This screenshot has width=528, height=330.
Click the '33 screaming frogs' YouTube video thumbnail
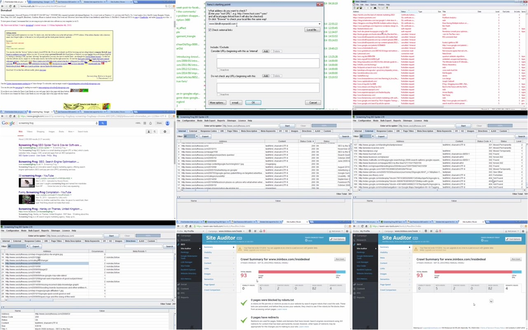tap(26, 183)
